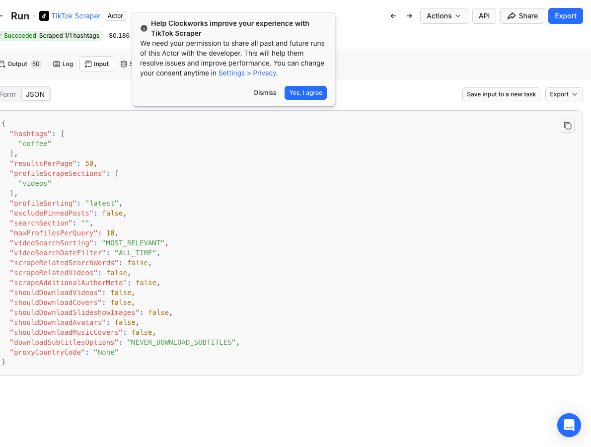Click the Output count badge 50
This screenshot has width=591, height=447.
click(36, 64)
